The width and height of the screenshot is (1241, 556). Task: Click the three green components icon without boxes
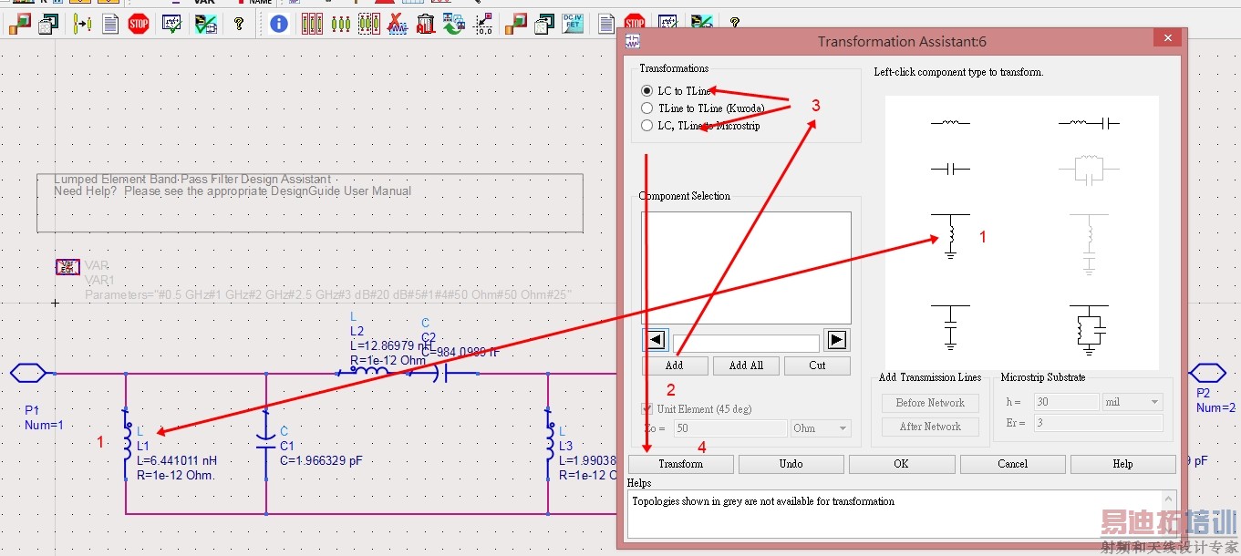pyautogui.click(x=341, y=24)
